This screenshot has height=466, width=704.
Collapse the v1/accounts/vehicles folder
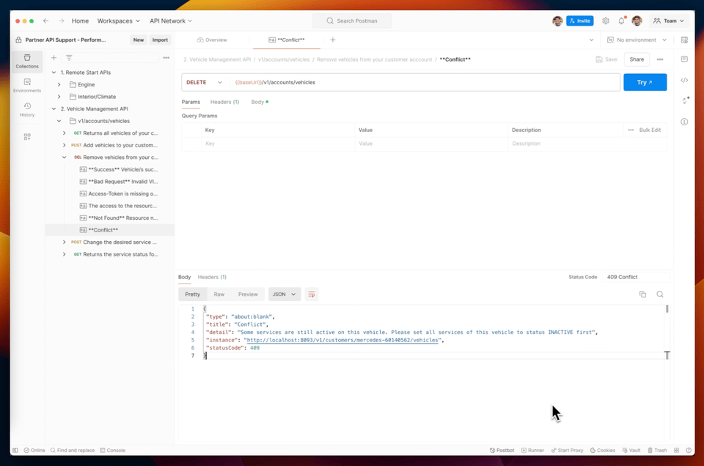pos(59,121)
